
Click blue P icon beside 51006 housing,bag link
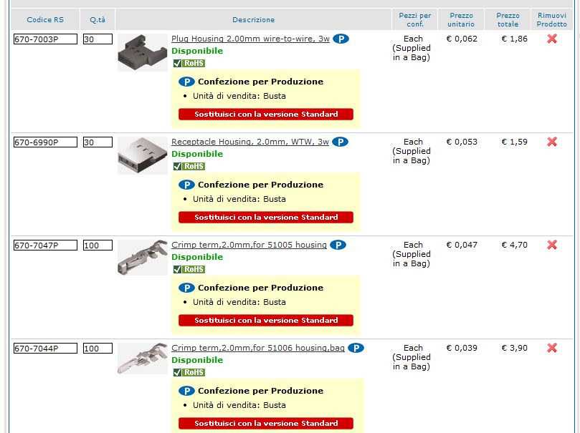point(356,348)
